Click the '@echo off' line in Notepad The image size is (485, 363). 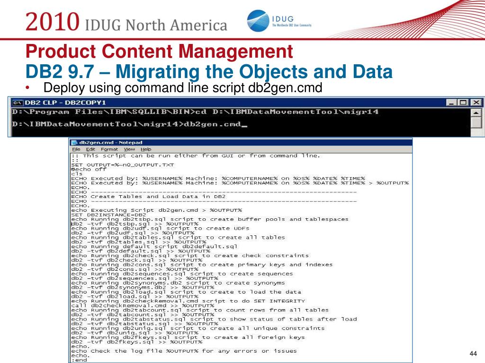89,170
